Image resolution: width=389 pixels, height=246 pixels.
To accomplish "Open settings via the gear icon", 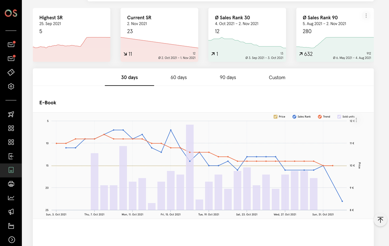I will click(11, 86).
